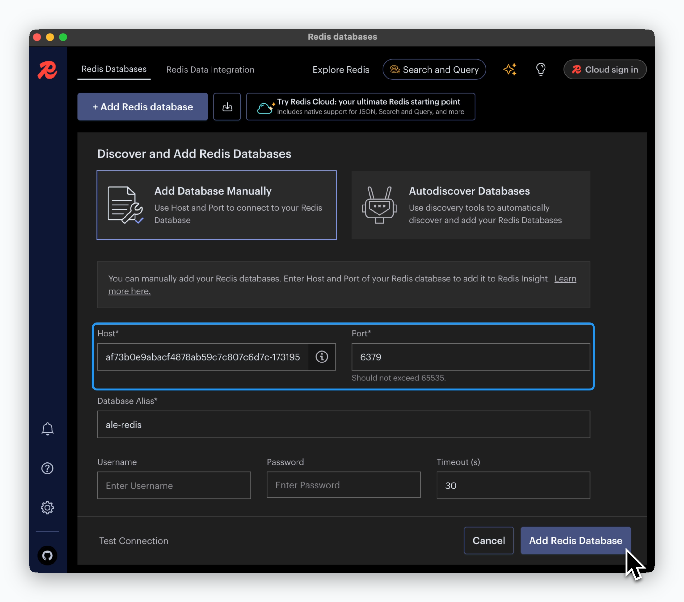Select the Add Database Manually card
Viewport: 684px width, 602px height.
click(216, 205)
